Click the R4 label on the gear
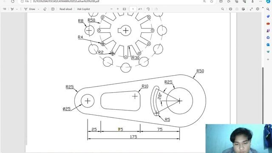Image resolution: width=272 pixels, height=153 pixels. (x=80, y=37)
